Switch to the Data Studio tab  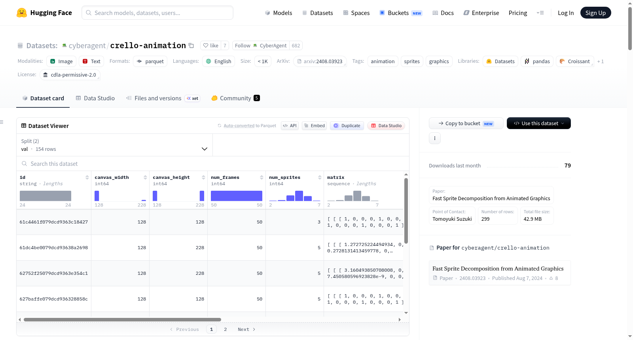[x=95, y=98]
